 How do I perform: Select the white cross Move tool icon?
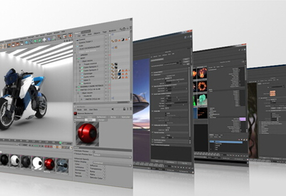pos(44,40)
